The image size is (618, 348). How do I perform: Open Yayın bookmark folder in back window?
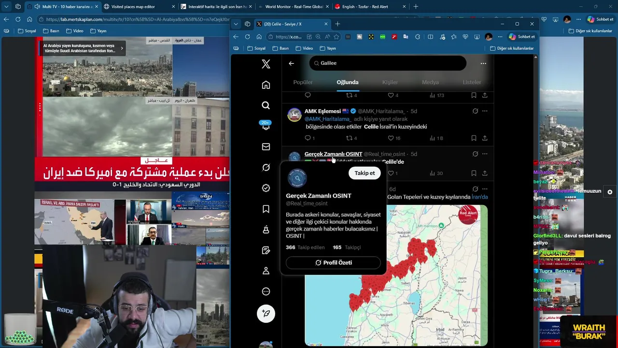click(x=98, y=31)
